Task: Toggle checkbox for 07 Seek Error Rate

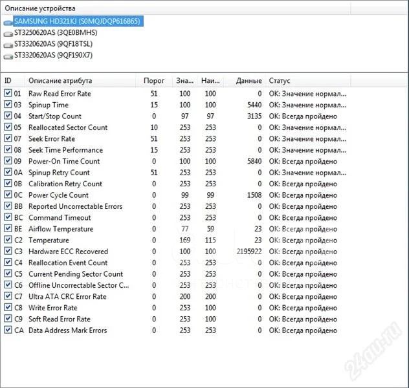Action: tap(8, 138)
